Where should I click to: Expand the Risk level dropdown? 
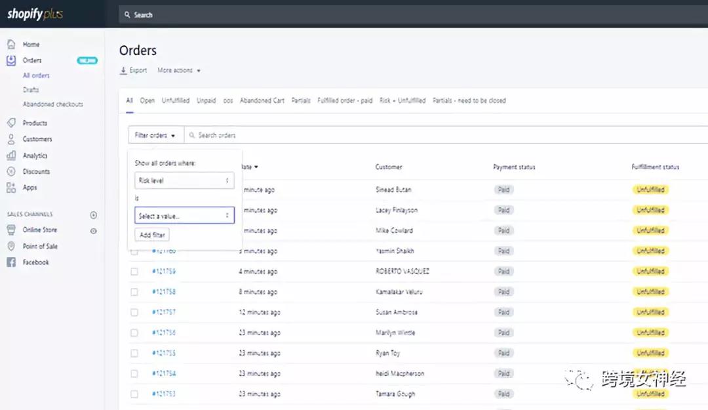pyautogui.click(x=184, y=180)
